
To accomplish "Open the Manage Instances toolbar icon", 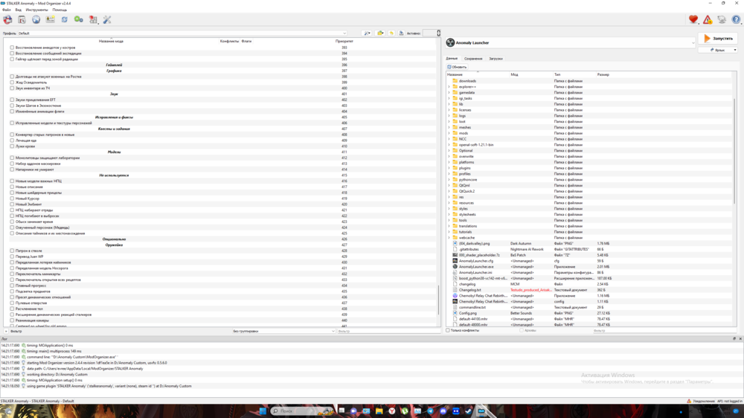I will click(7, 19).
